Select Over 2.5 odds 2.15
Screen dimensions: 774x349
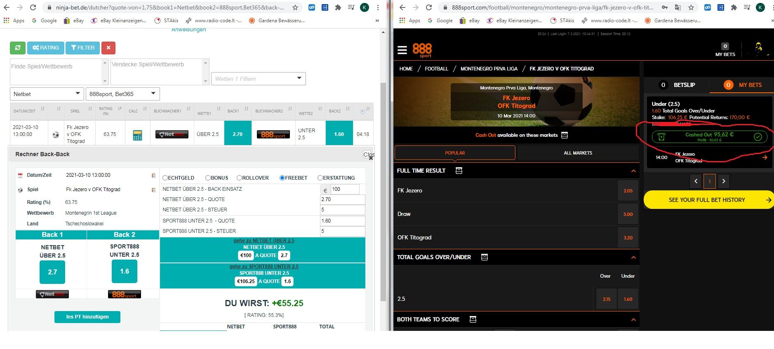pos(607,299)
